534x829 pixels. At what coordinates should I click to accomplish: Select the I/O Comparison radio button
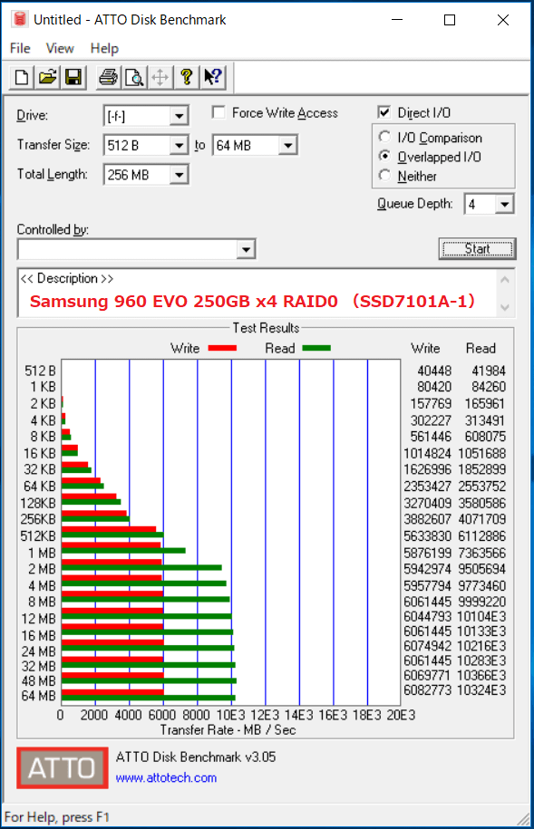pyautogui.click(x=385, y=137)
